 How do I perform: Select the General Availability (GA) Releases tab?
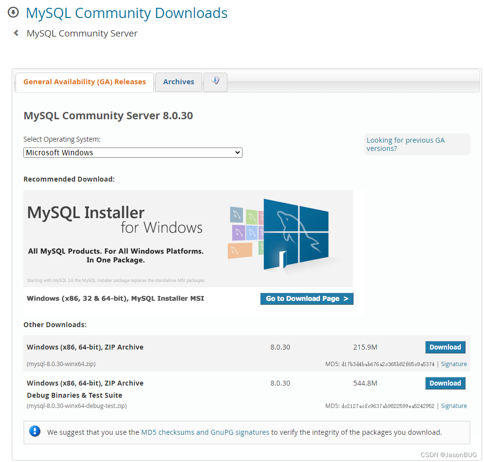(x=85, y=82)
